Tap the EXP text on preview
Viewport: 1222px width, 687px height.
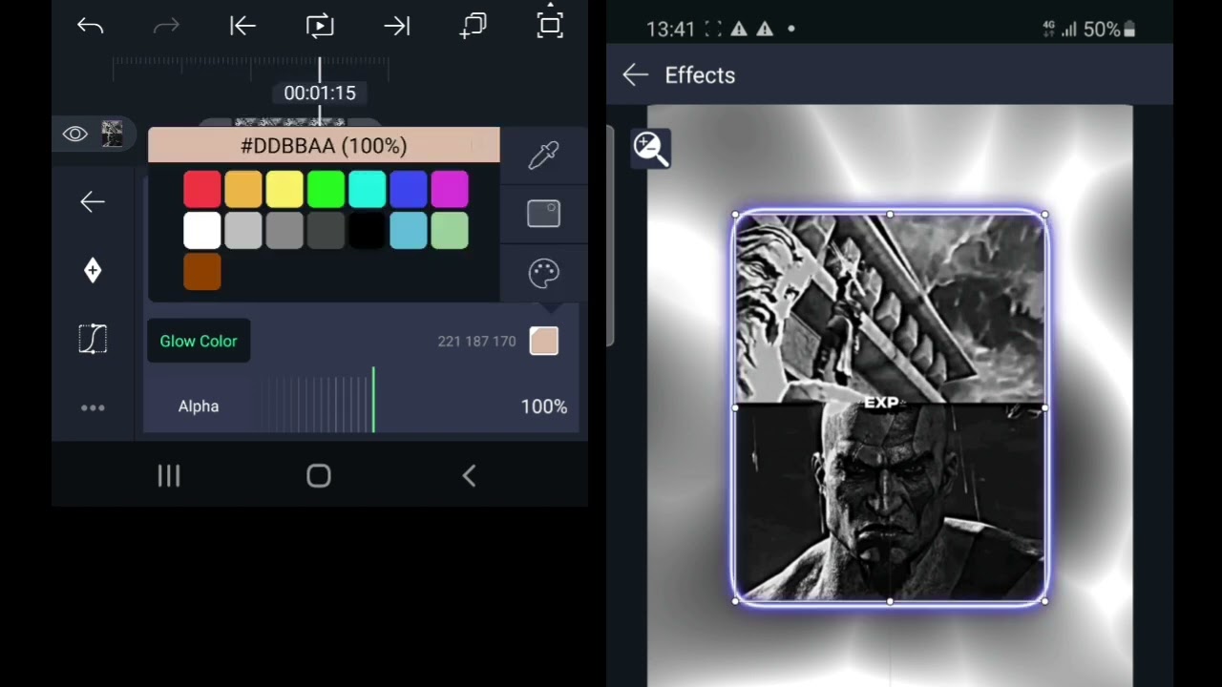click(882, 403)
